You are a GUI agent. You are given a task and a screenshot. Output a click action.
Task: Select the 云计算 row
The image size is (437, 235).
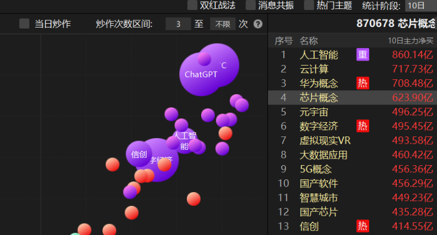(352, 69)
